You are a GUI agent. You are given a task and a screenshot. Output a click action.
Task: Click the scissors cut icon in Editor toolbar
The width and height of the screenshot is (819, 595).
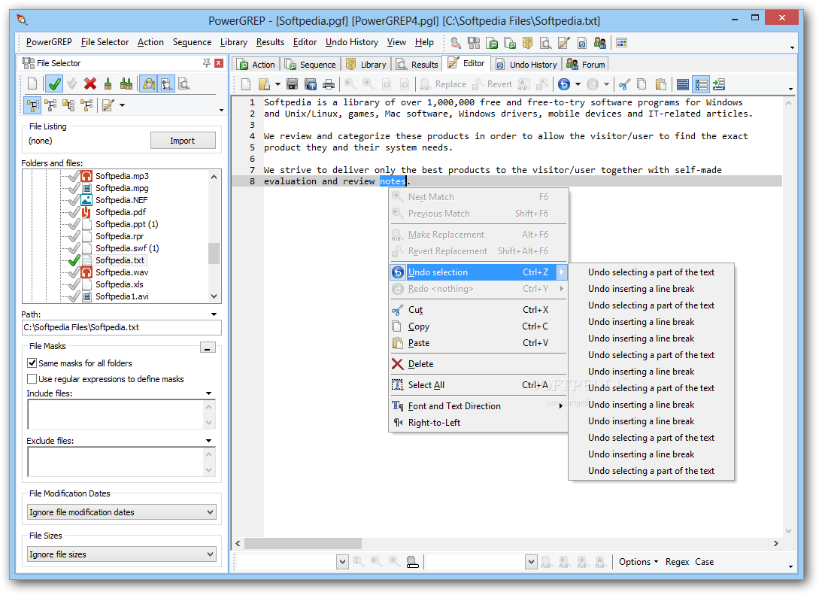tap(624, 84)
